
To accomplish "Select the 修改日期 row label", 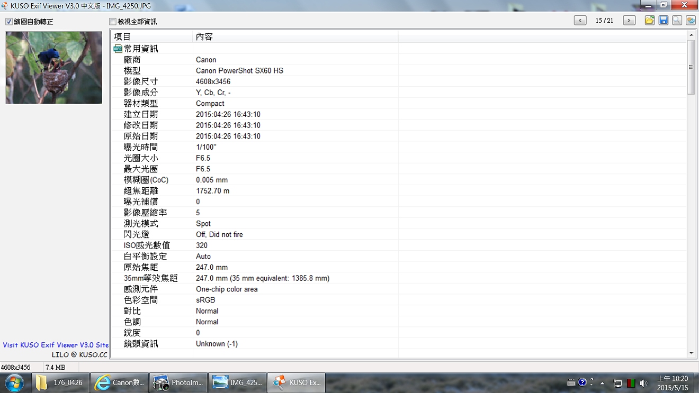I will (141, 125).
